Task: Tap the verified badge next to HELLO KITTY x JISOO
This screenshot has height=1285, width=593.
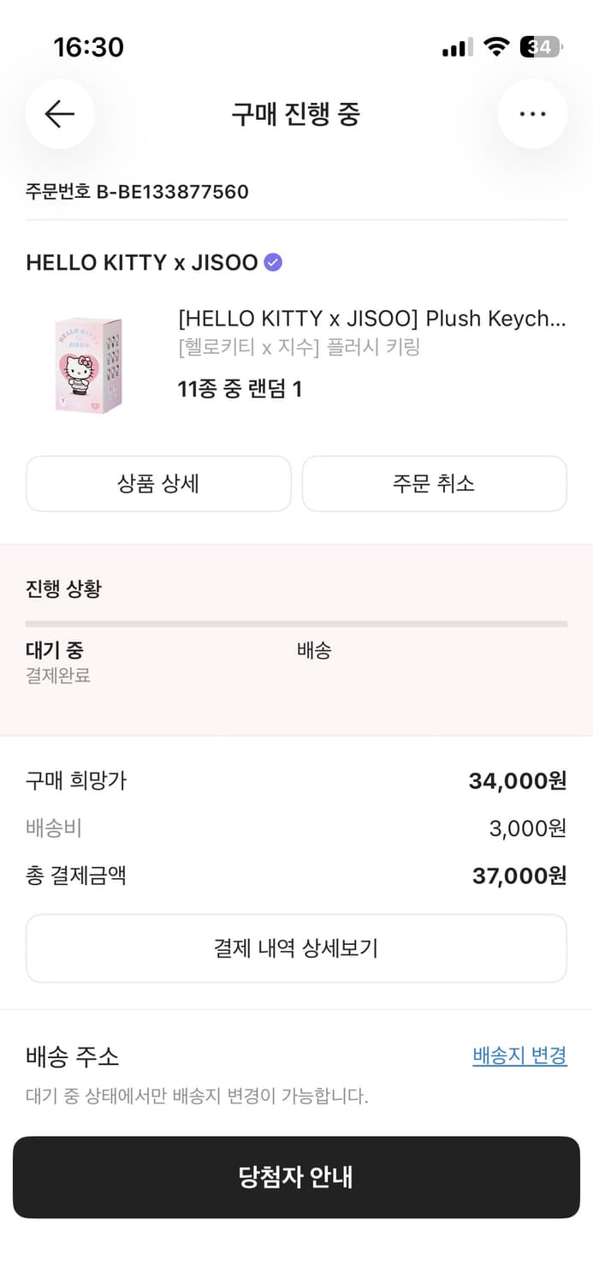Action: pos(272,262)
